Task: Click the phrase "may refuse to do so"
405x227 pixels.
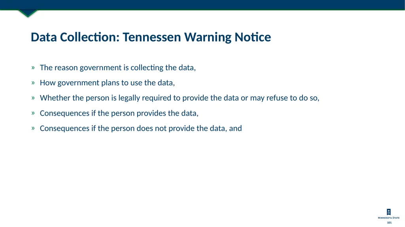Action: tap(284, 98)
